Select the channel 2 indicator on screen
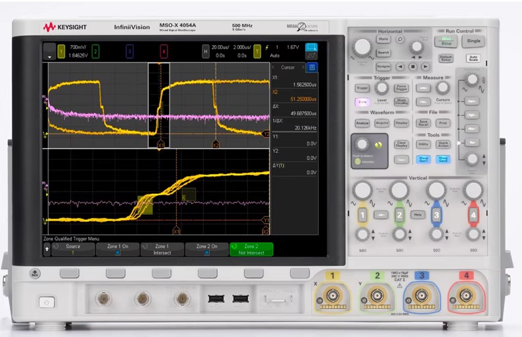Viewport: 522px width, 337px height. [95, 51]
